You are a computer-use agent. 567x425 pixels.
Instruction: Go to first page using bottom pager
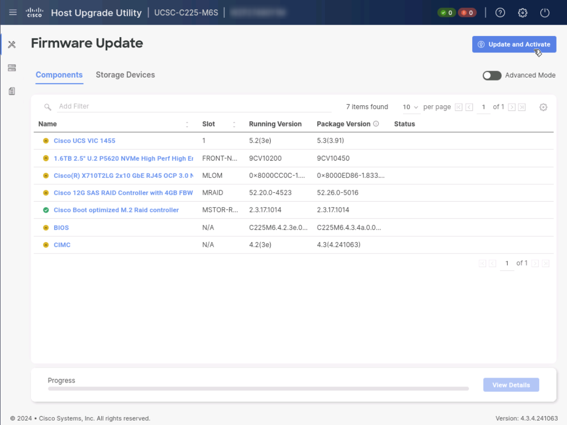(x=482, y=263)
